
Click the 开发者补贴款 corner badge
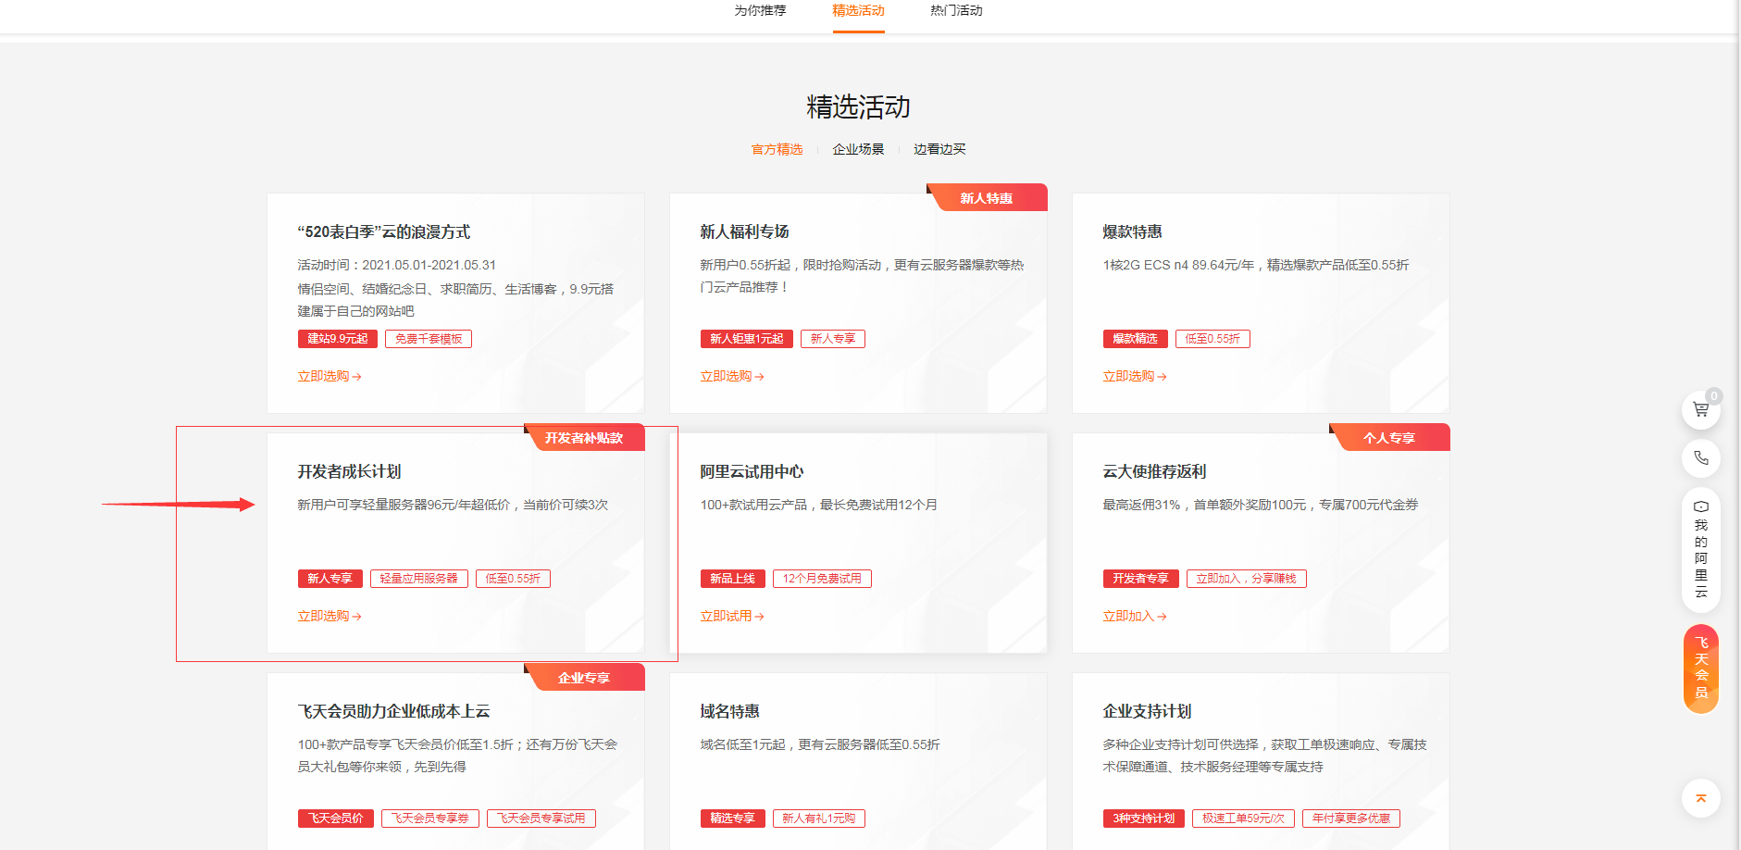coord(584,438)
